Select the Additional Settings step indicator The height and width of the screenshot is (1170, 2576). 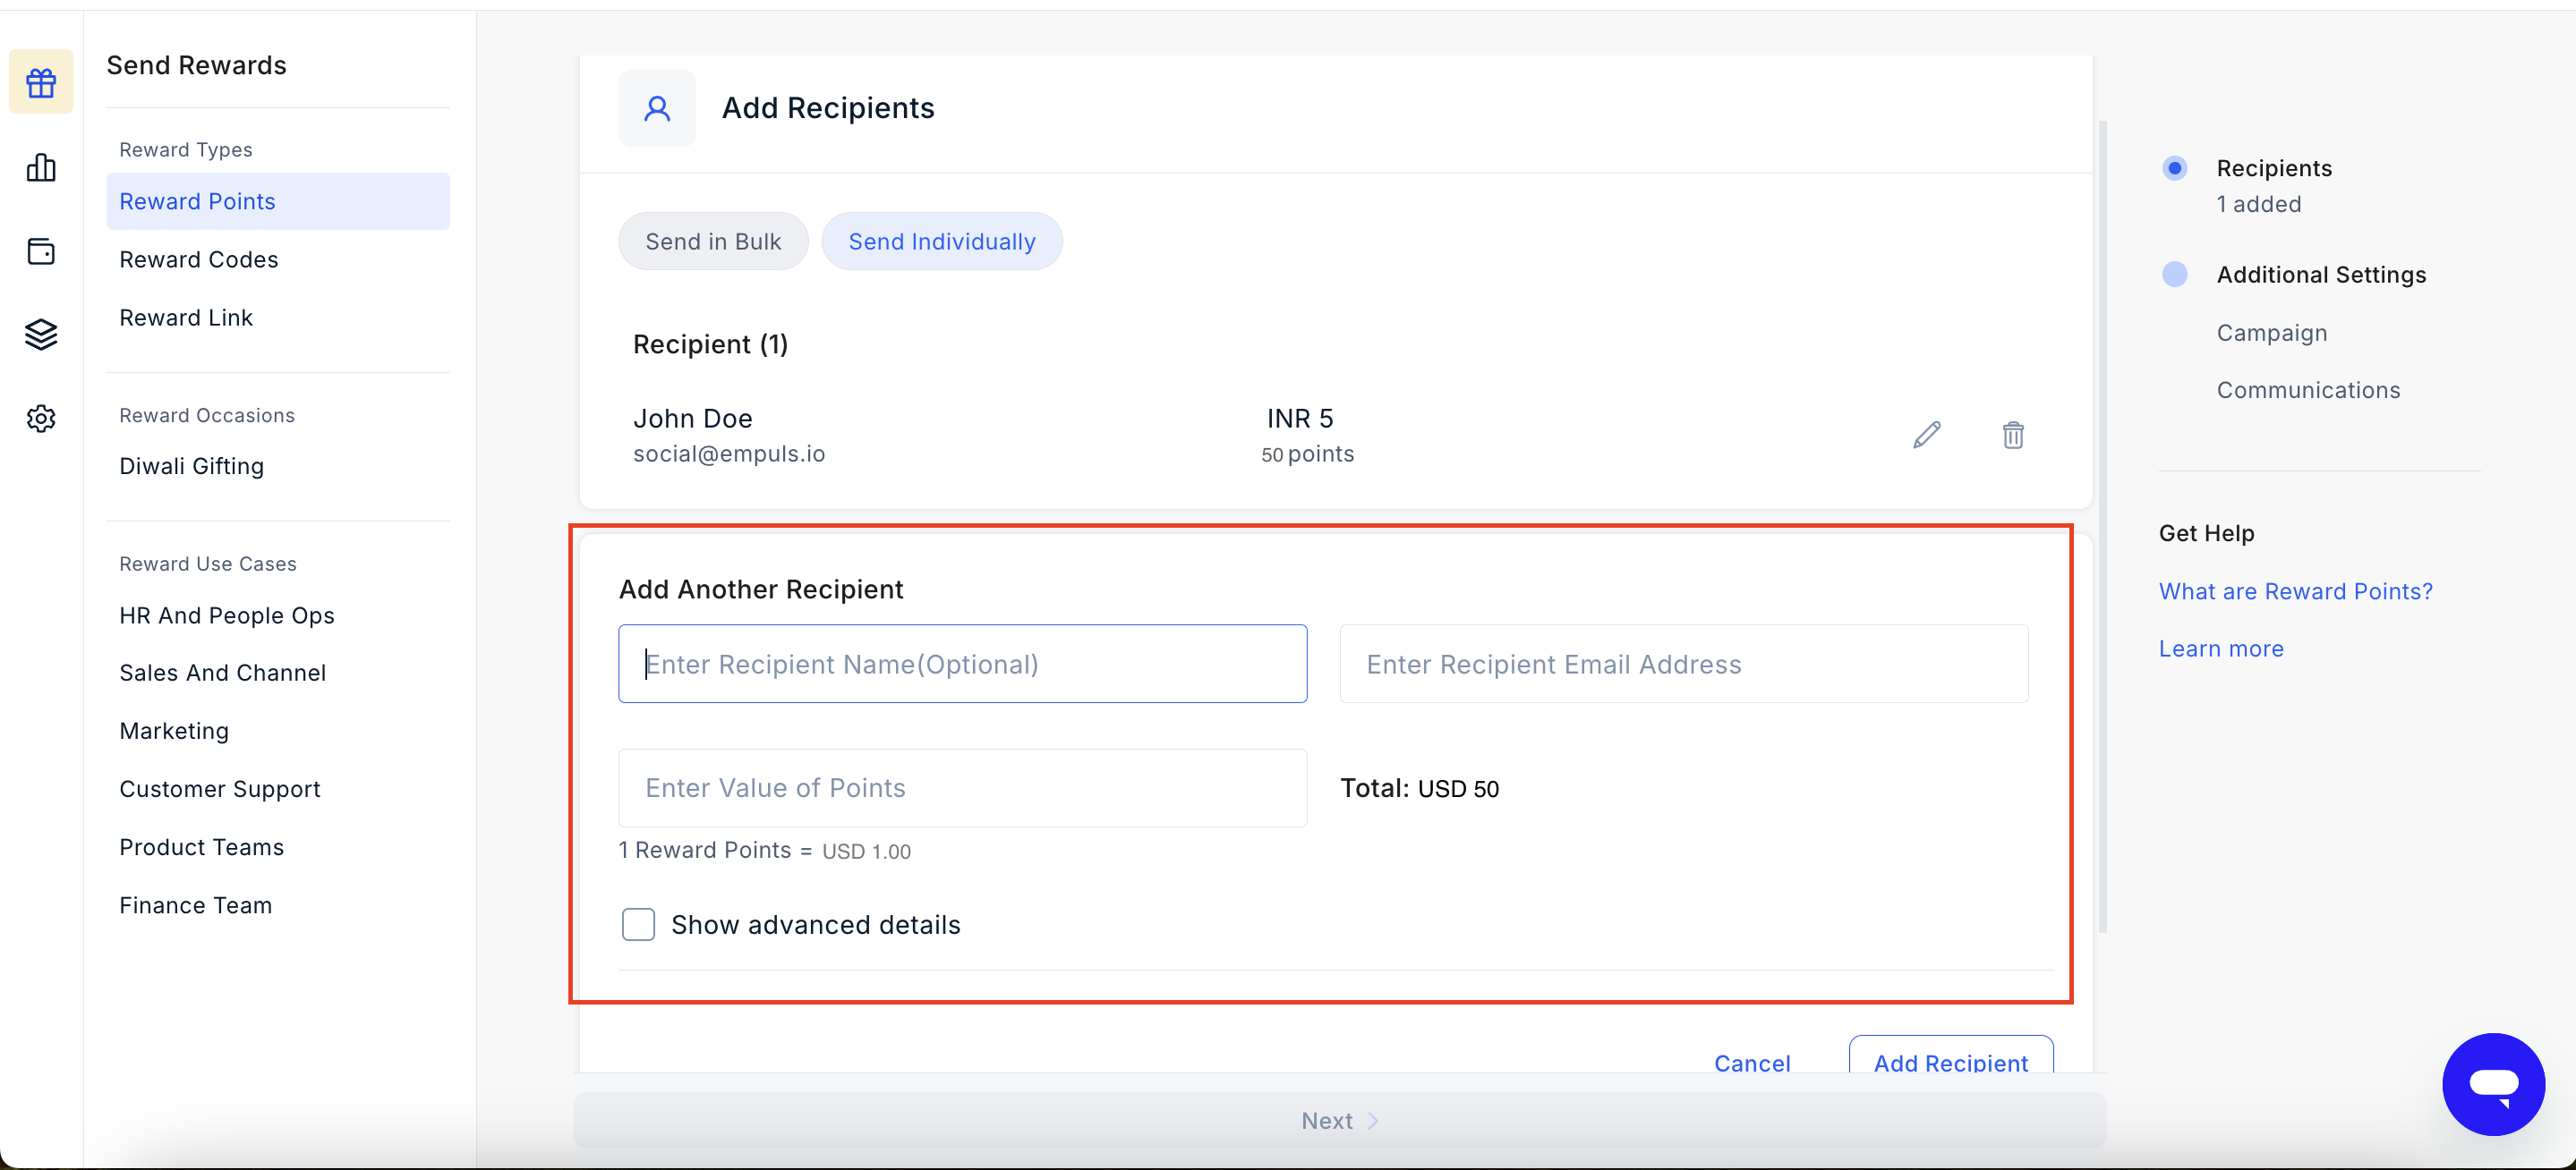pos(2174,275)
